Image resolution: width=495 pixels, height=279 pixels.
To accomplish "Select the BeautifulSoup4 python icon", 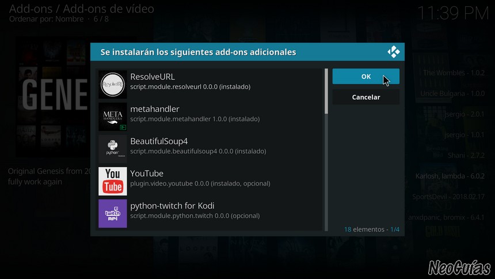I will click(113, 149).
